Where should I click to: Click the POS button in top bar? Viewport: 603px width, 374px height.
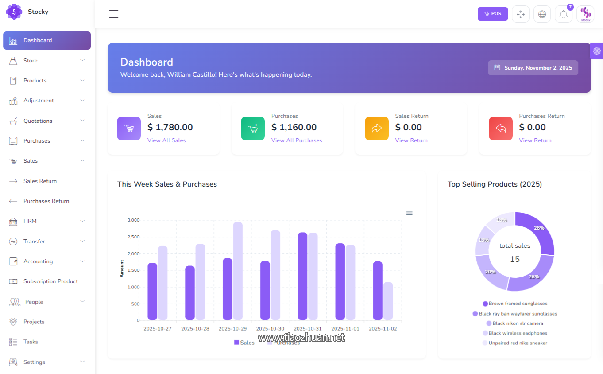(x=492, y=14)
